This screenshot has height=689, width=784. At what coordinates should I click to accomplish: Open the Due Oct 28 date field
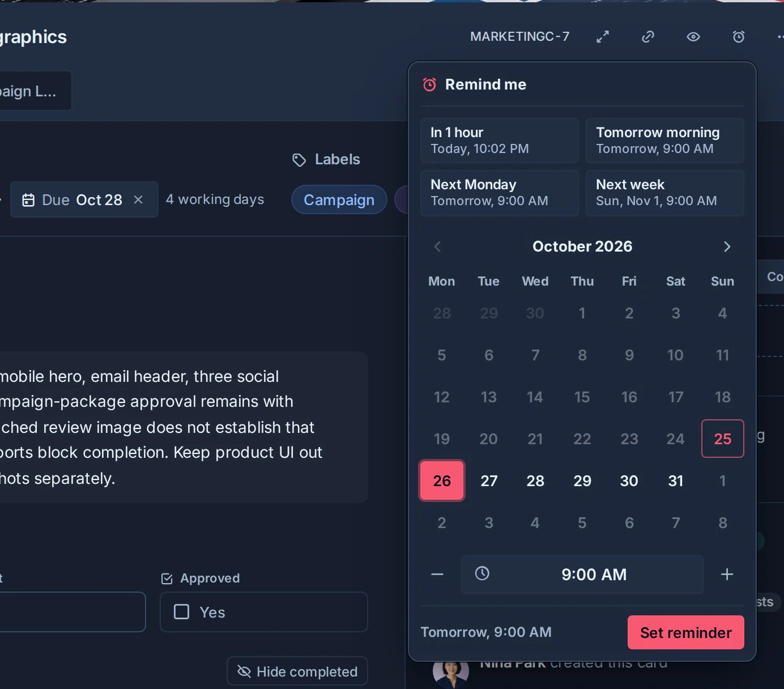[84, 199]
